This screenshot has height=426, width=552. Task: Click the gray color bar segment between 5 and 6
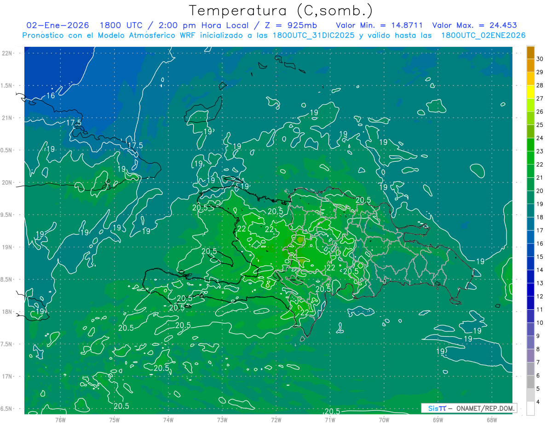530,382
